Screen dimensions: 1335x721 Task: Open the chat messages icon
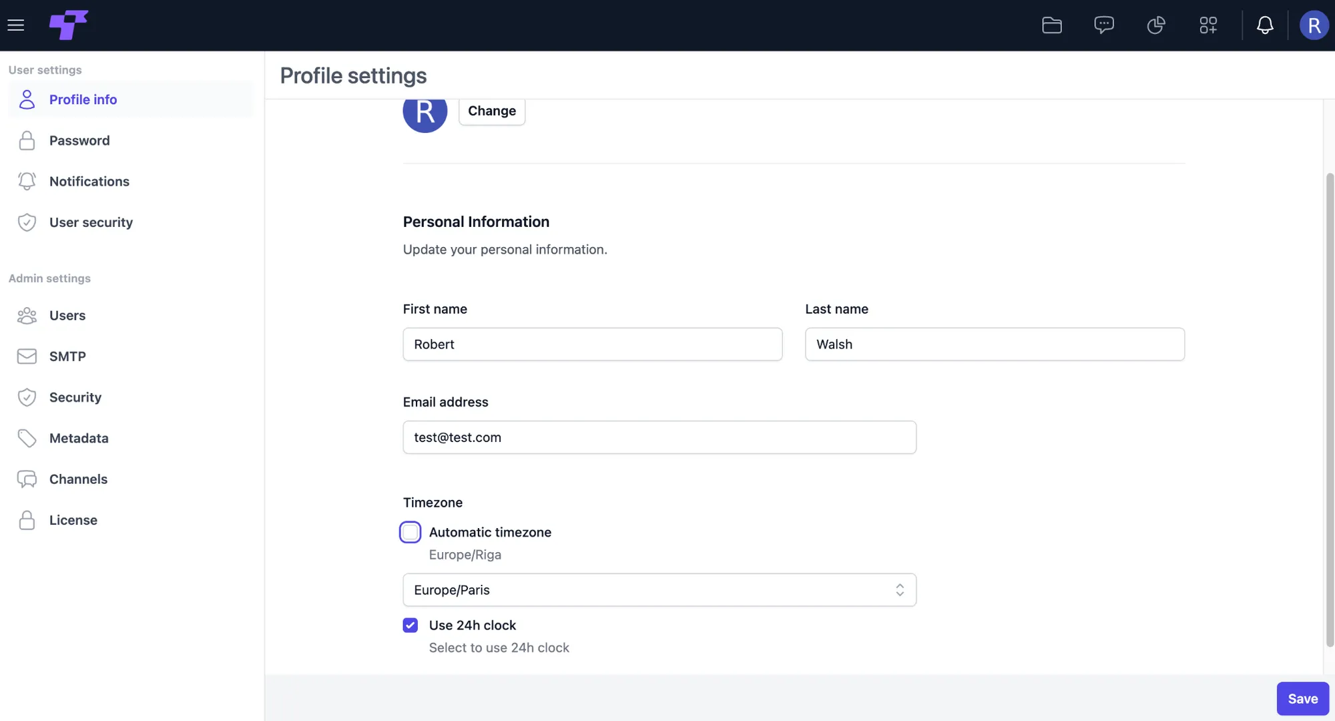(1104, 25)
